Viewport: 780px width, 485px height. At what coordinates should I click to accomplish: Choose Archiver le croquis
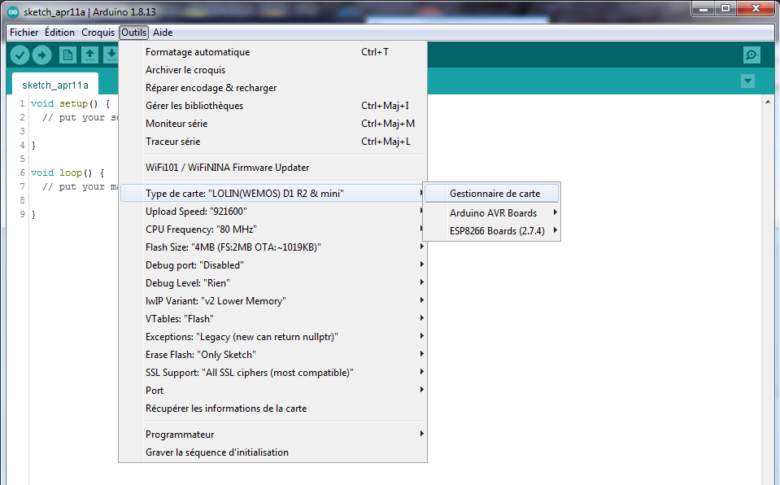click(272, 70)
